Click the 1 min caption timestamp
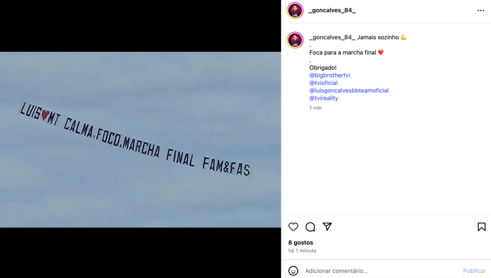The height and width of the screenshot is (278, 491). pyautogui.click(x=316, y=108)
